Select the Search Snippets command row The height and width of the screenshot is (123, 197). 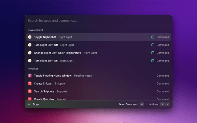coord(44,91)
